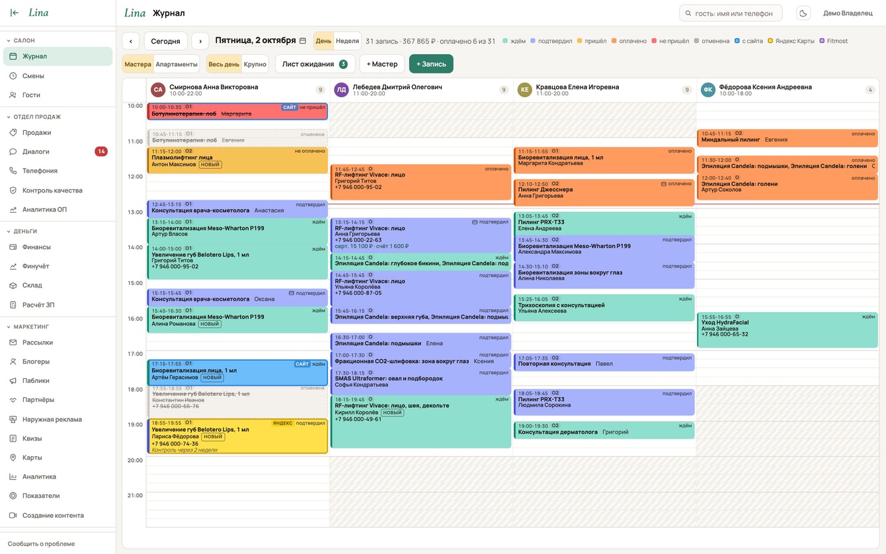Open Продажи in the sidebar
Viewport: 886px width, 554px height.
click(x=58, y=133)
